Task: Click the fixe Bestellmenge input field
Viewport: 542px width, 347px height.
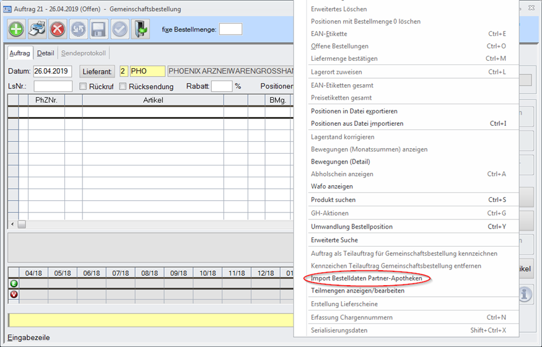Action: coord(230,29)
